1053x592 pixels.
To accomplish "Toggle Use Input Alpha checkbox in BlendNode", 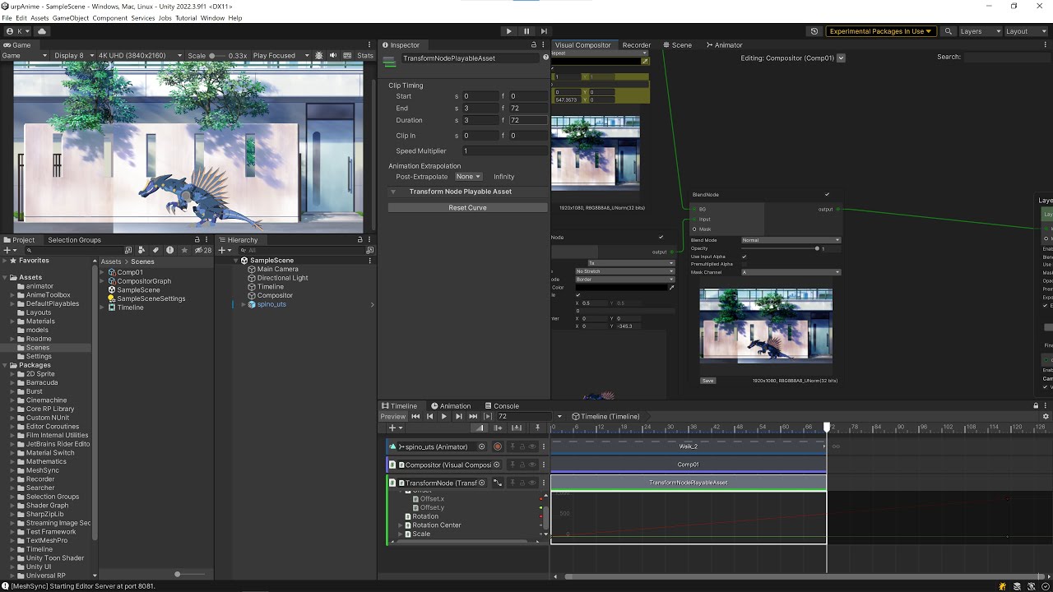I will (x=745, y=257).
